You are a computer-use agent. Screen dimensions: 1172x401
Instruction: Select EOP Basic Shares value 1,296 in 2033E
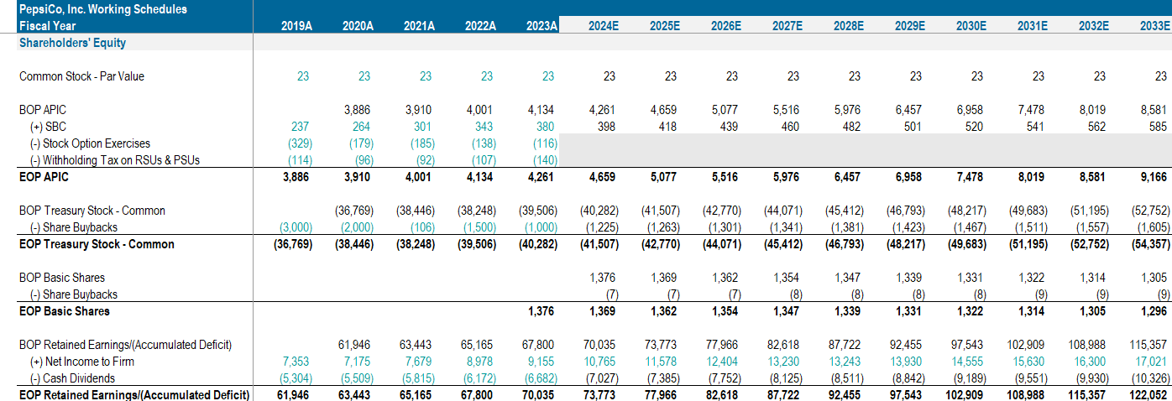coord(1153,311)
